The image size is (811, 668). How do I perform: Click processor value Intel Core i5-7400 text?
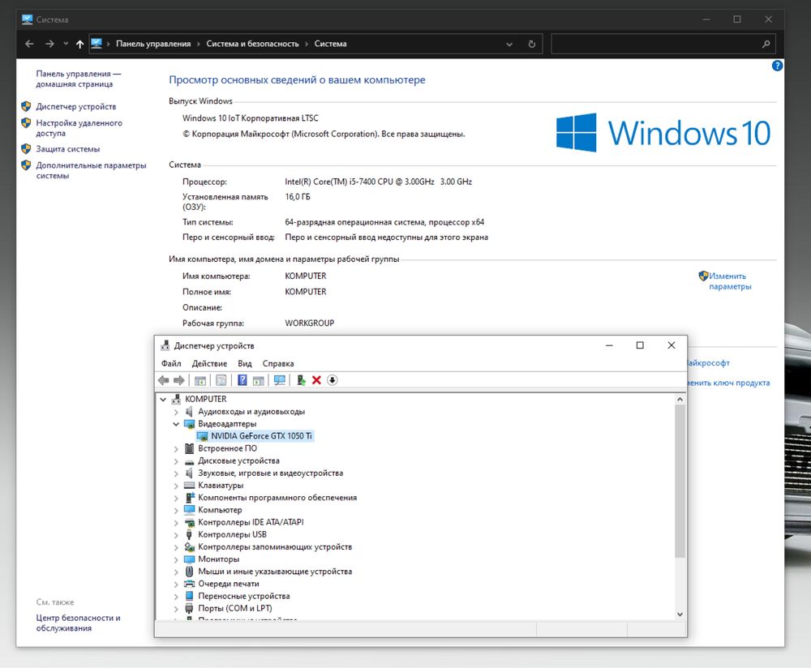[378, 182]
